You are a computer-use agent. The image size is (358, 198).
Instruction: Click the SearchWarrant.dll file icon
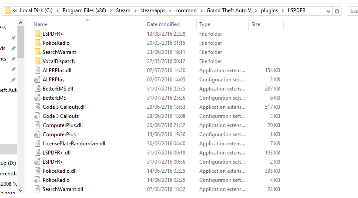pyautogui.click(x=37, y=189)
